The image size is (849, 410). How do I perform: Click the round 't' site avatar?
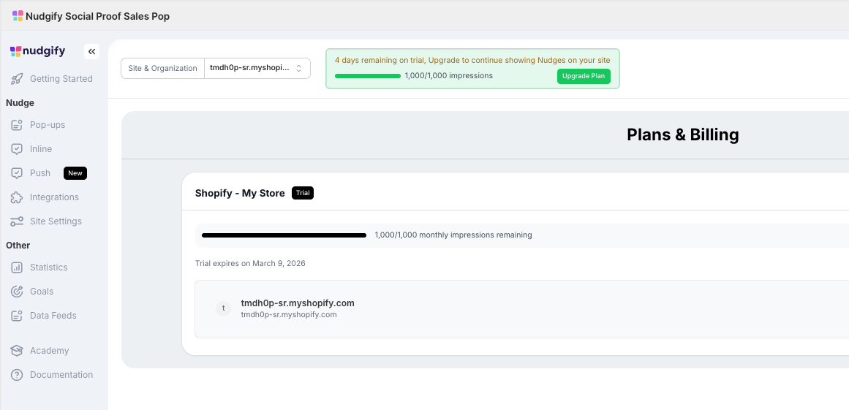pos(223,309)
